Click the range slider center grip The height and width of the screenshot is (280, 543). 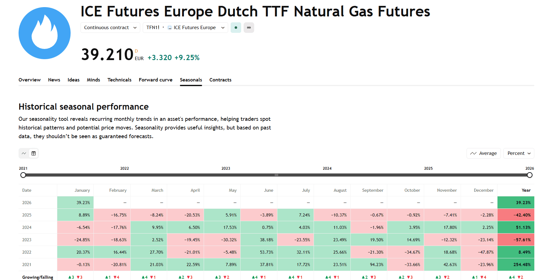(x=276, y=175)
